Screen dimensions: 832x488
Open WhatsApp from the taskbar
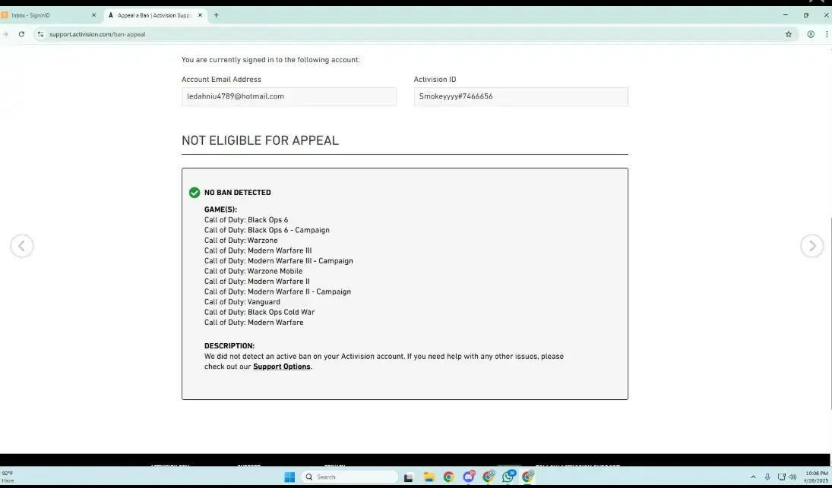(x=508, y=477)
